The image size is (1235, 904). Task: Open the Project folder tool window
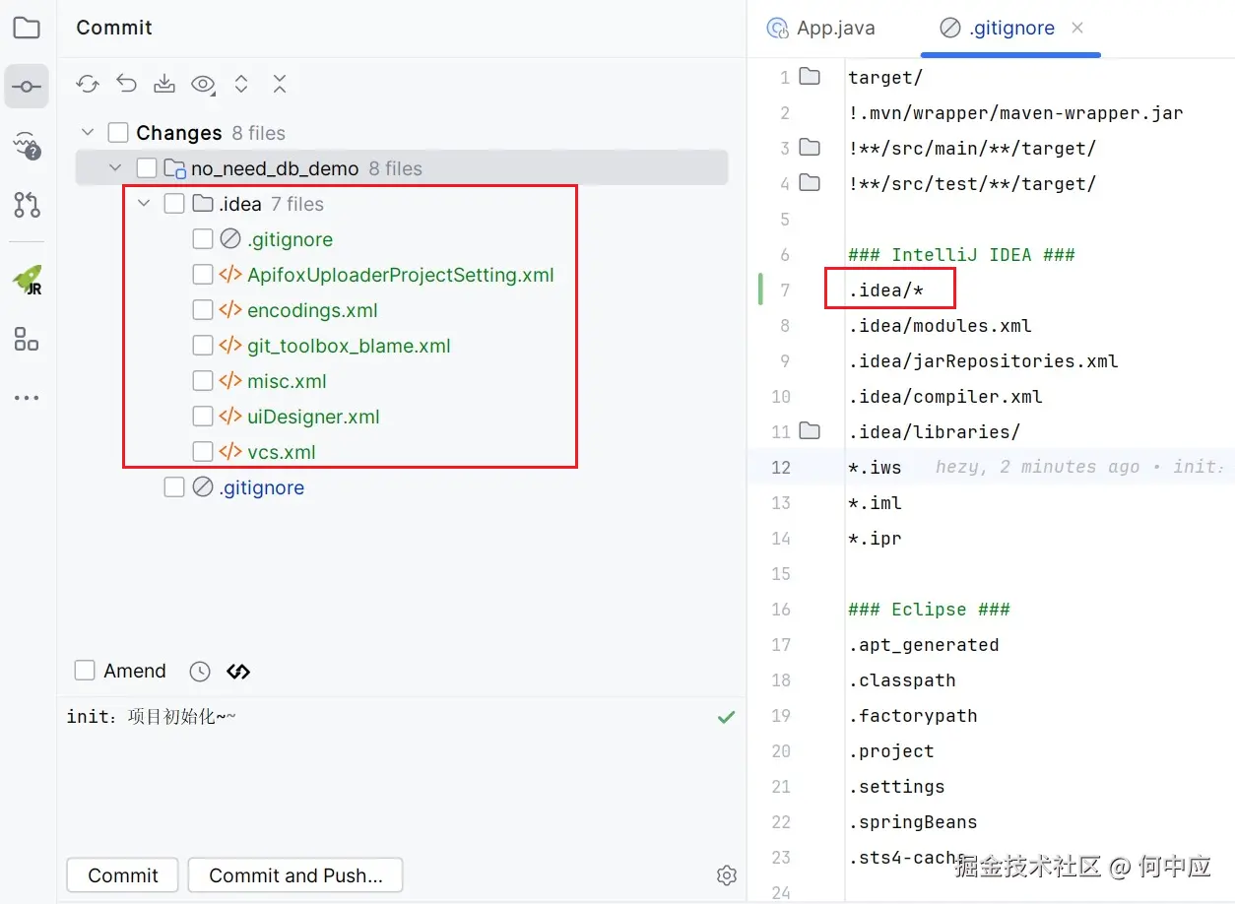27,28
